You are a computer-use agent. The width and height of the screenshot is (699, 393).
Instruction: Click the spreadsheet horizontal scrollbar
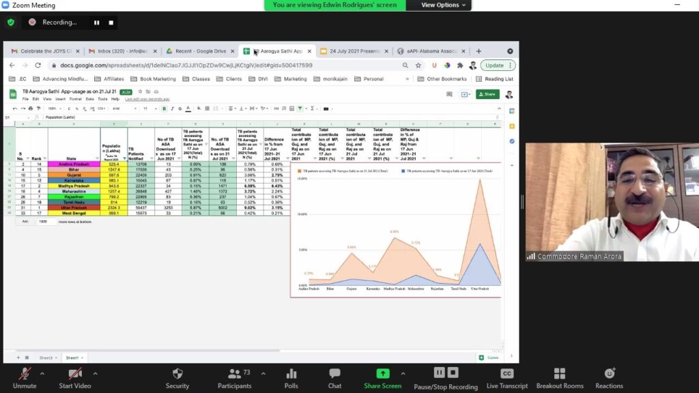205,351
